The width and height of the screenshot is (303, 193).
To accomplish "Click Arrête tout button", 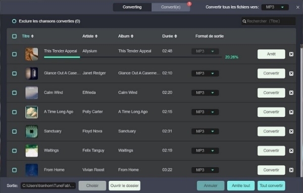I will [x=241, y=185].
